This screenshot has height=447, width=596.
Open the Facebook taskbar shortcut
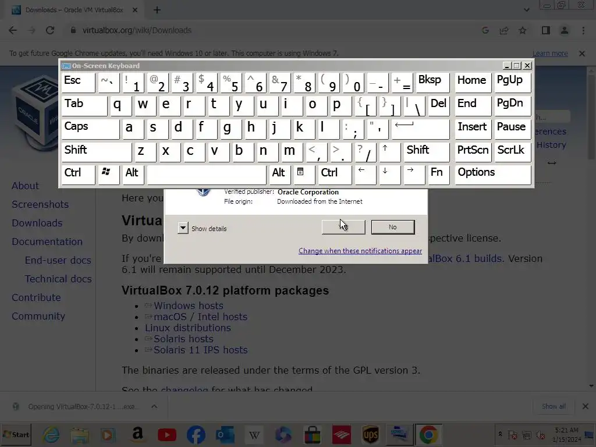(x=196, y=435)
